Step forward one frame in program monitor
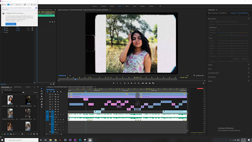 (x=135, y=83)
